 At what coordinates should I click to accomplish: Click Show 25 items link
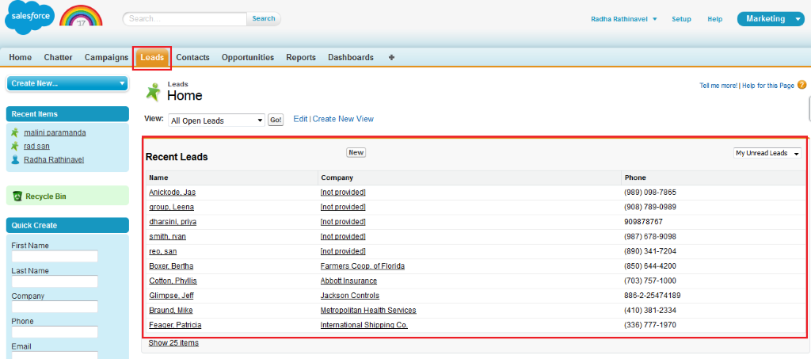pos(173,342)
